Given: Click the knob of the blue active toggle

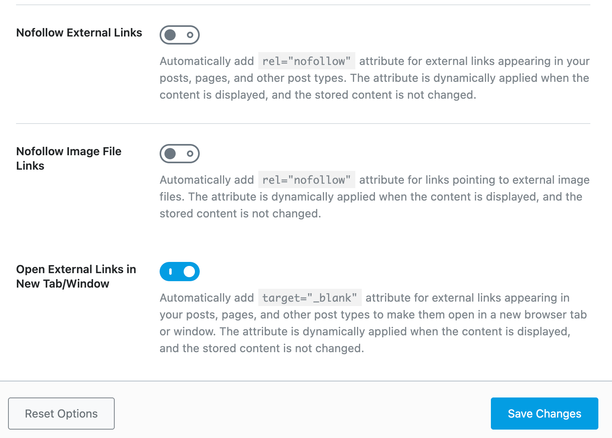Looking at the screenshot, I should pos(188,272).
